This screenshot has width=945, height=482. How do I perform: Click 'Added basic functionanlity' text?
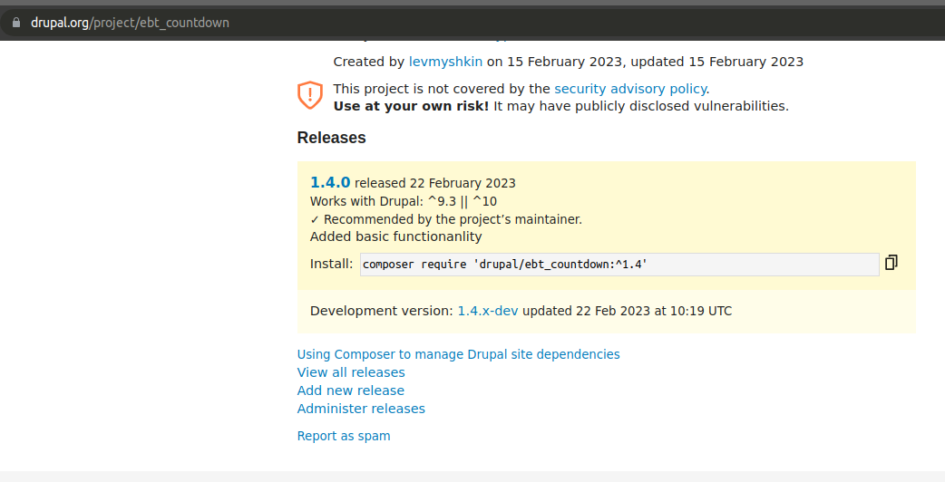click(x=396, y=236)
